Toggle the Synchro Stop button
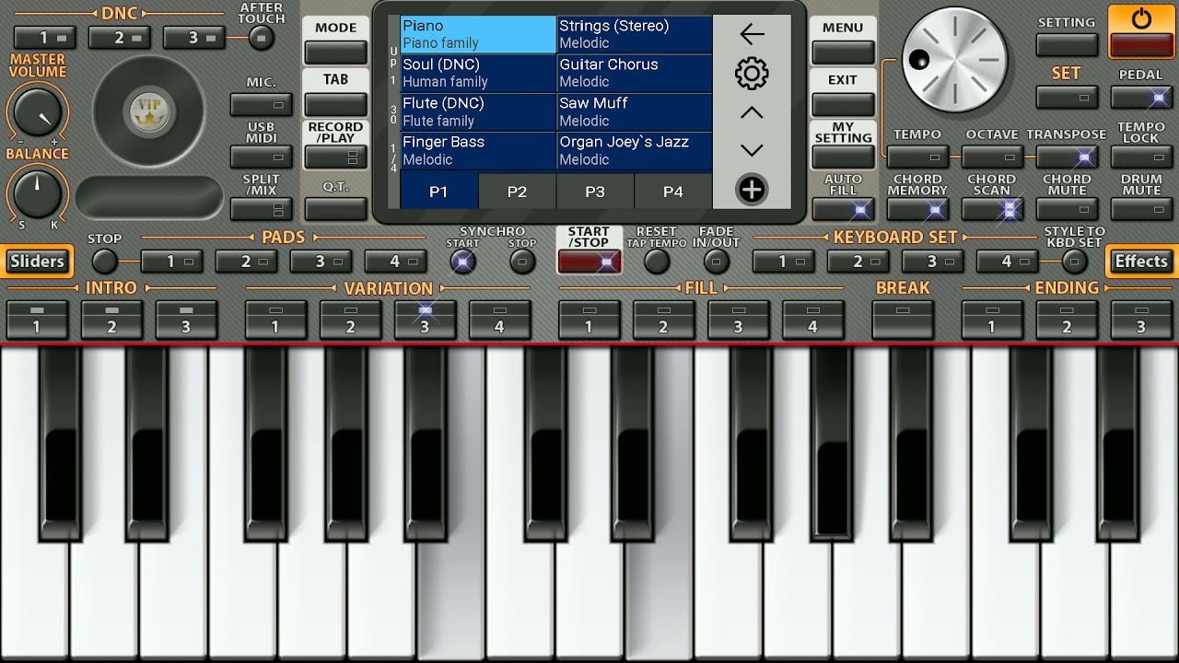Screen dimensions: 1179x663 tap(522, 262)
